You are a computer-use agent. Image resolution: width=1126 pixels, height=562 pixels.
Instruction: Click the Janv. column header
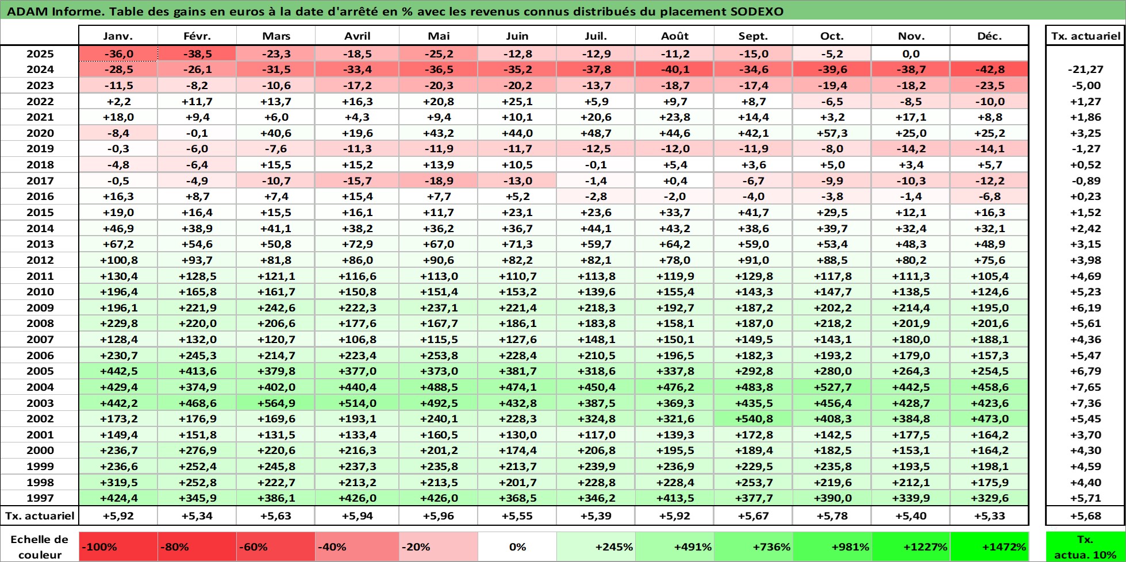(118, 36)
